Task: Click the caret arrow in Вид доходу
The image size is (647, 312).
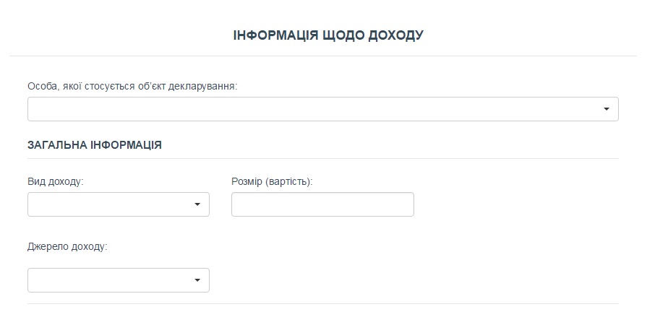Action: pos(197,204)
